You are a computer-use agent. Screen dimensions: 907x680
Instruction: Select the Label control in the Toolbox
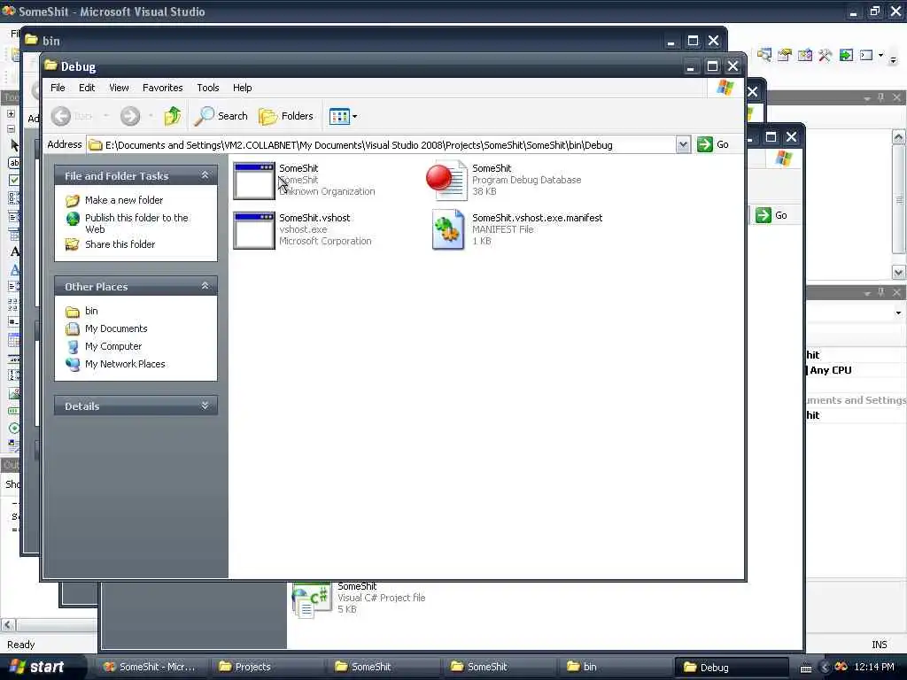point(14,251)
